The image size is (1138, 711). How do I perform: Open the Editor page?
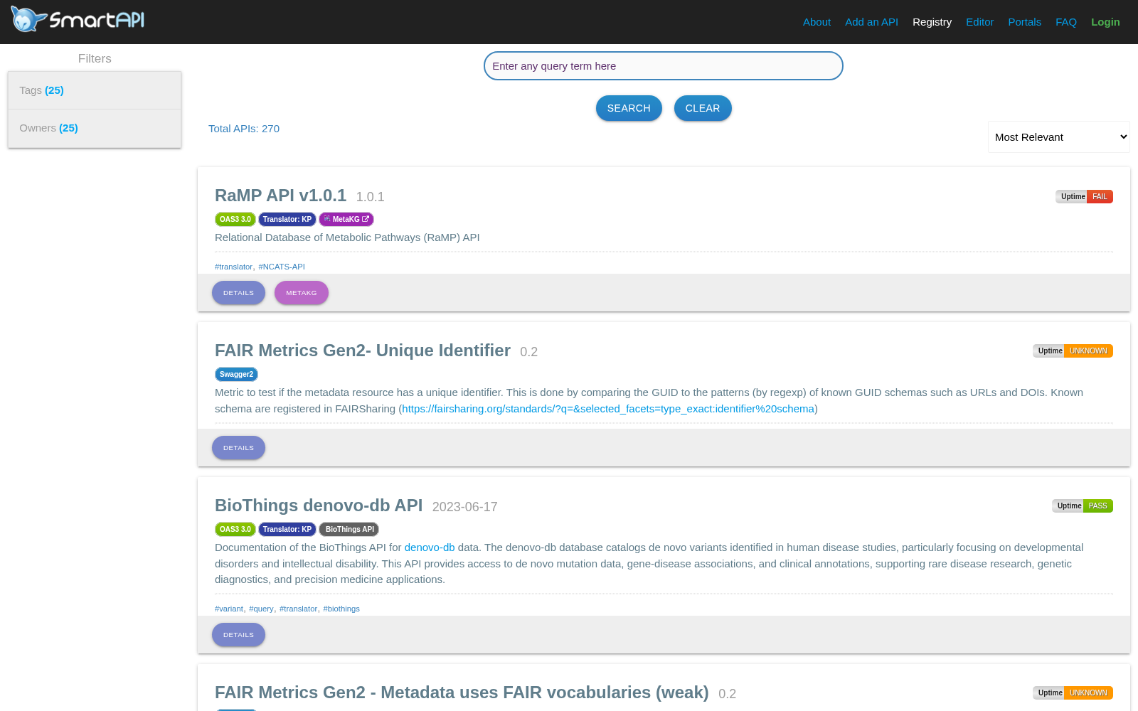coord(979,22)
